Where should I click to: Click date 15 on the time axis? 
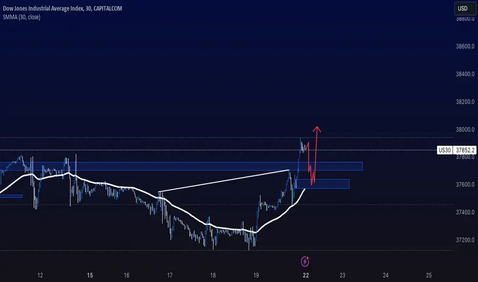tap(90, 275)
